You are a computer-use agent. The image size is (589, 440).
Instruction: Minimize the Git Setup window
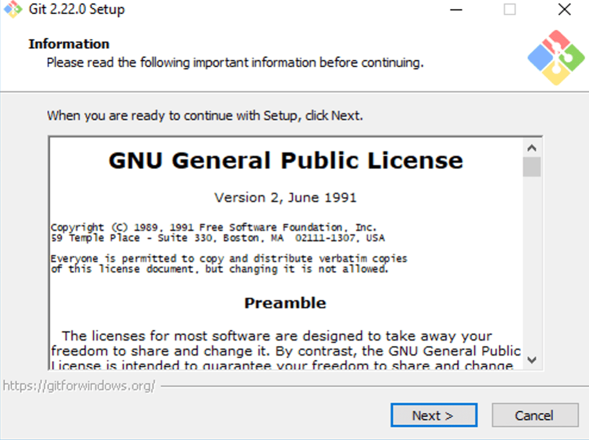456,9
